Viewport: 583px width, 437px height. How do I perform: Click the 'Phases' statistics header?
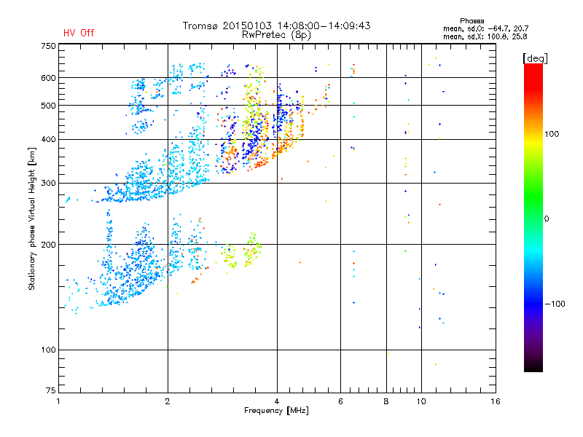[472, 21]
